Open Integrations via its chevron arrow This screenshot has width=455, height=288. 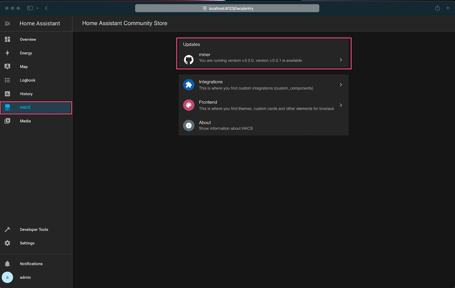coord(341,85)
